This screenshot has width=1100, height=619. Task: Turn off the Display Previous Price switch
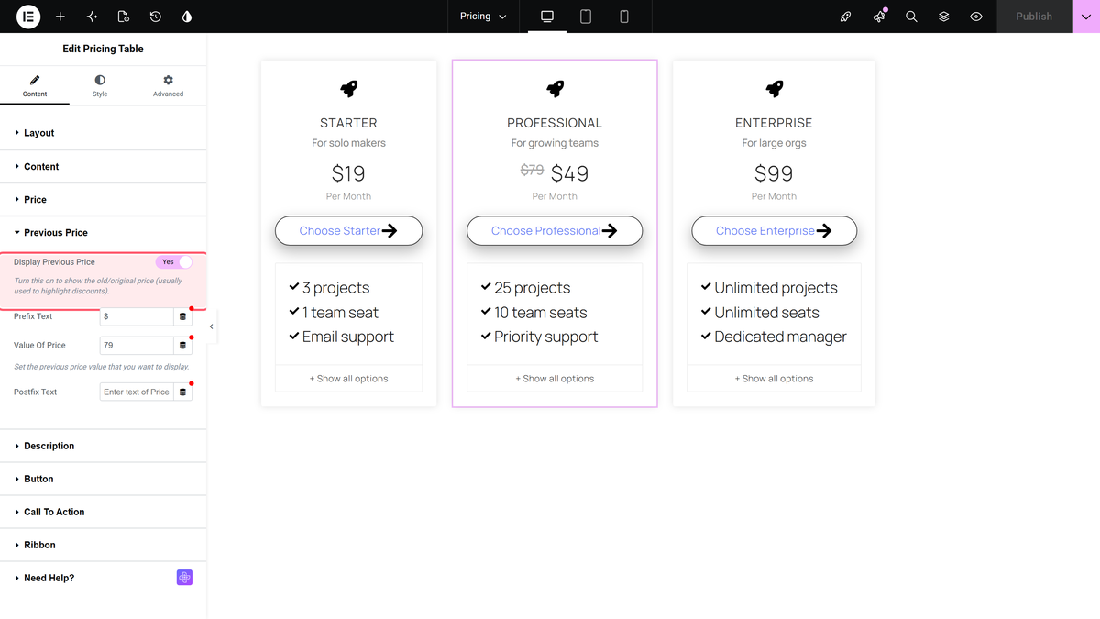point(174,262)
